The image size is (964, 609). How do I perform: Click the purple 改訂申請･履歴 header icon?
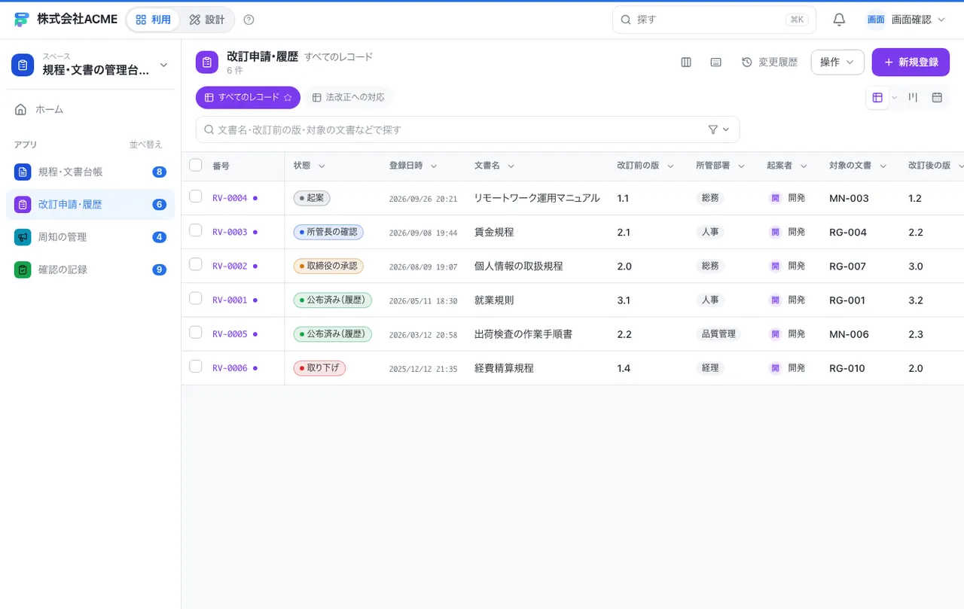coord(207,62)
